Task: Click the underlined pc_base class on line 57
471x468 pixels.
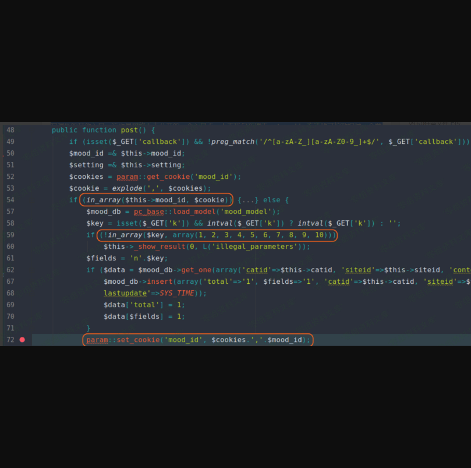Action: pyautogui.click(x=149, y=212)
